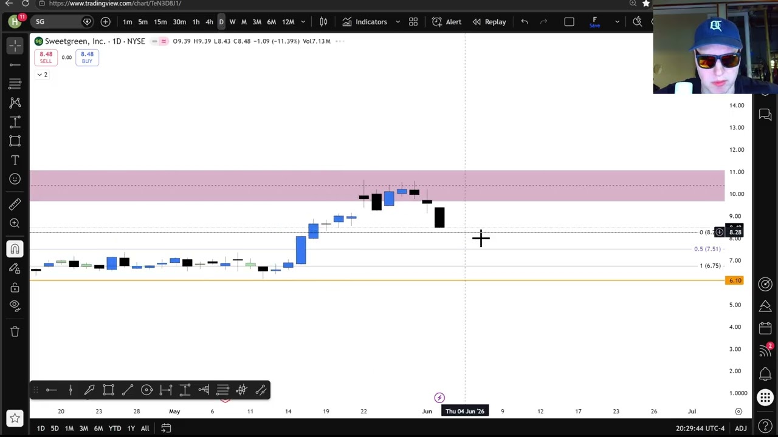The height and width of the screenshot is (437, 778).
Task: Open chat speech bubble in right sidebar
Action: click(x=765, y=115)
